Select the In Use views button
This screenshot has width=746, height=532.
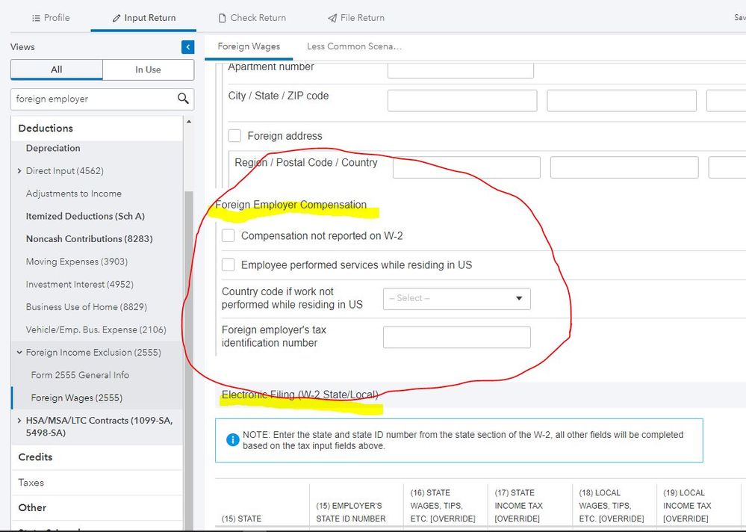148,69
